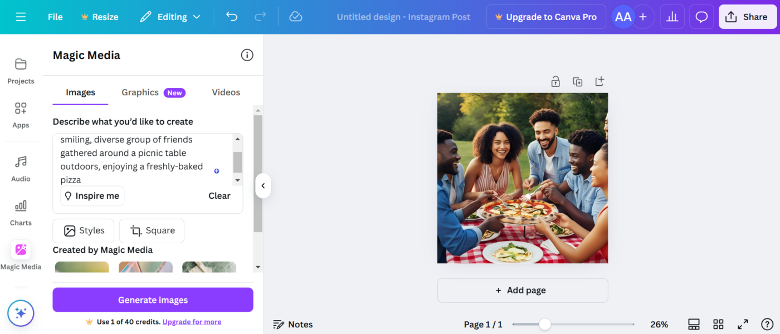780x334 pixels.
Task: Click the cloud save status icon
Action: (296, 17)
